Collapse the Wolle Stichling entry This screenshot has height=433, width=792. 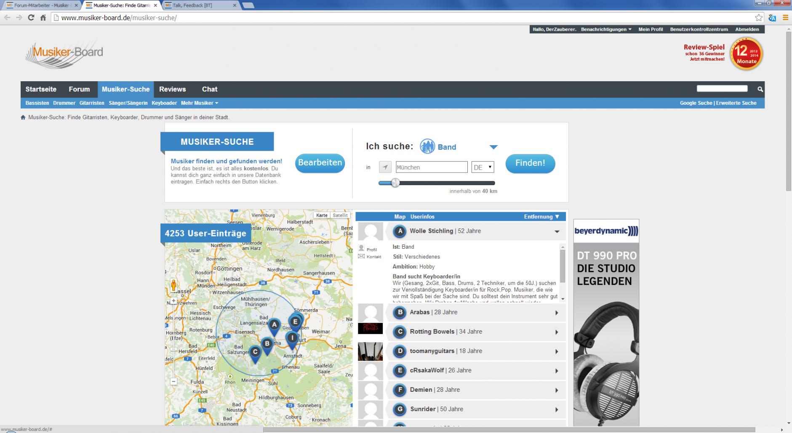pos(557,231)
